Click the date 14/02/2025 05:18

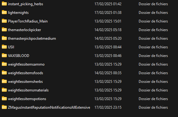(108, 30)
